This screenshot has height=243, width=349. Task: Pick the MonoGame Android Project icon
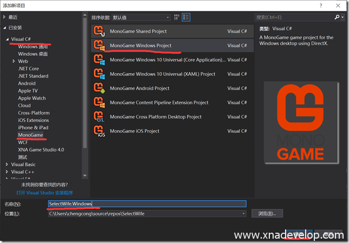pos(99,88)
